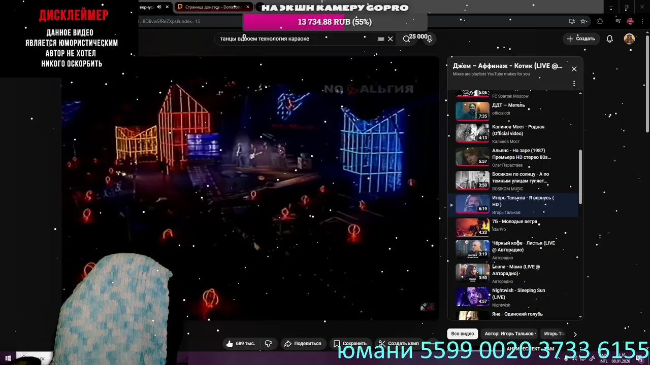
Task: Click the FC Spartak Moscow channel name
Action: tap(510, 96)
